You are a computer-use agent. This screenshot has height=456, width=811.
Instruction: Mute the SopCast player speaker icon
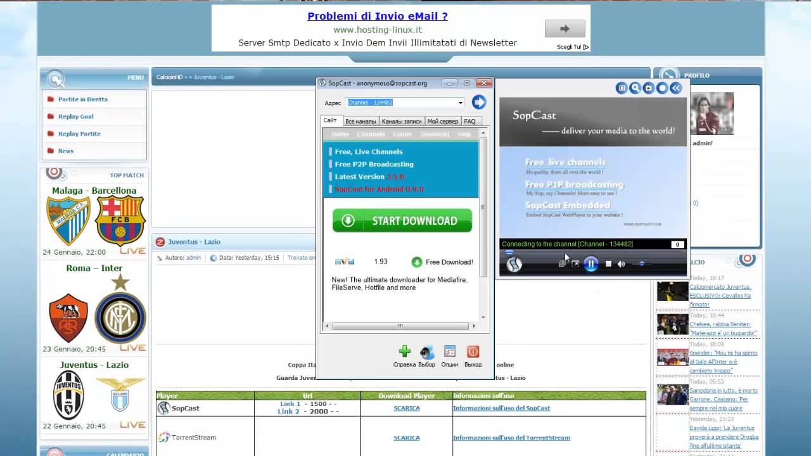pos(621,264)
